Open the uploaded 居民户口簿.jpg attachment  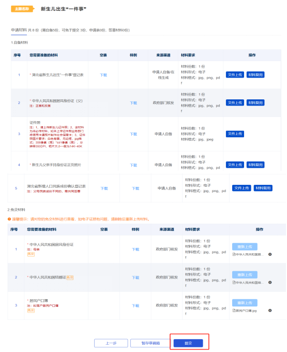(245, 311)
